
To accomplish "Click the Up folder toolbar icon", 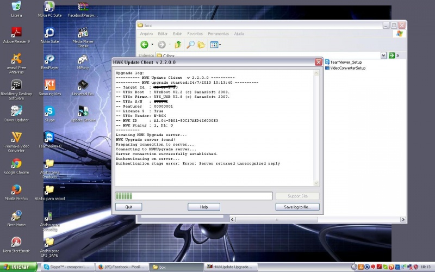I will (x=178, y=45).
